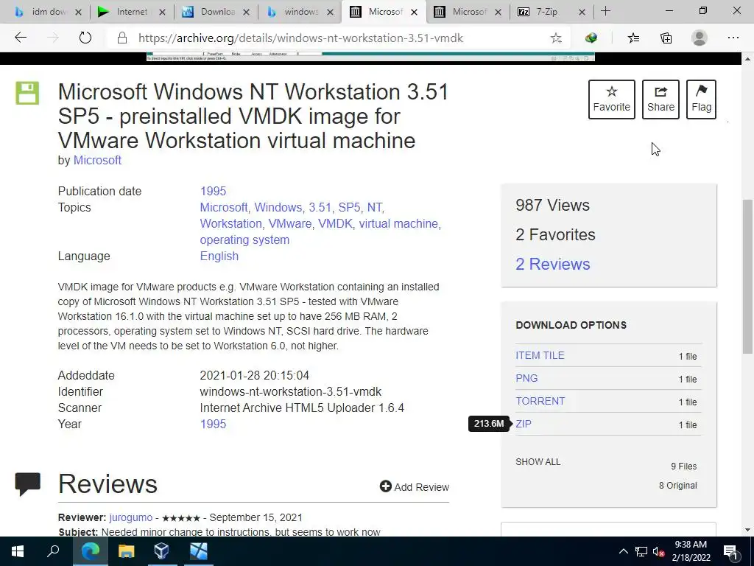
Task: Click the network tray icon
Action: 641,551
